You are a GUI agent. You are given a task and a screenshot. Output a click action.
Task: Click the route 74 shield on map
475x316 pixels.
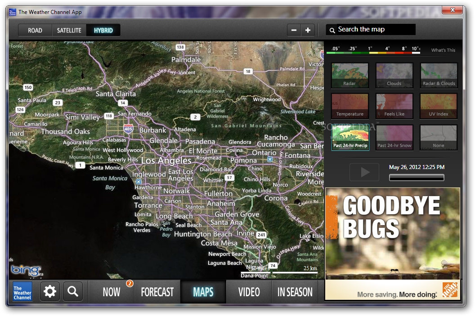coord(273,266)
